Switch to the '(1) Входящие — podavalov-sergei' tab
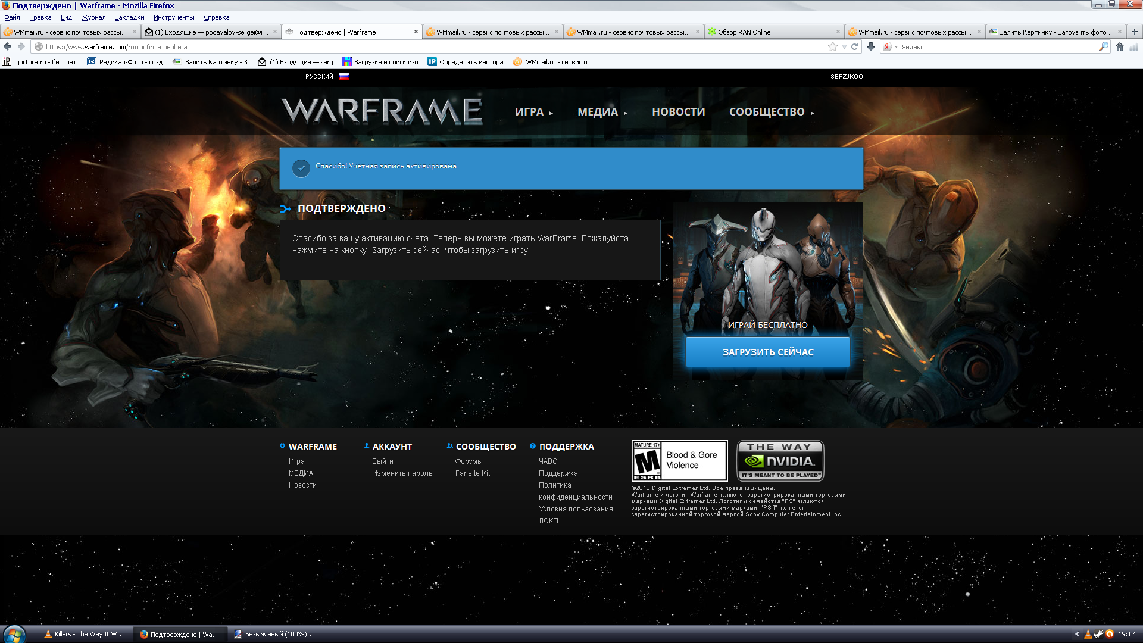1143x643 pixels. (211, 32)
